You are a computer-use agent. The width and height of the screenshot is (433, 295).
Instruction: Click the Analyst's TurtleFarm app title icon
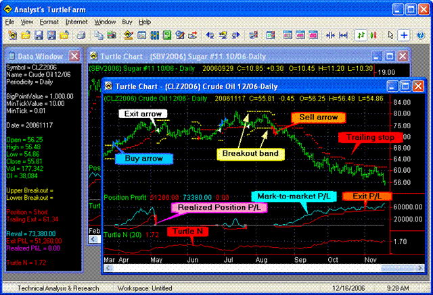[7, 9]
